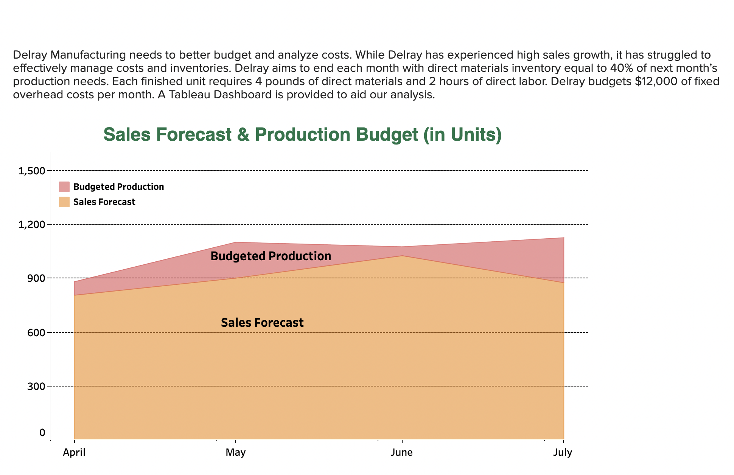Click the 1,500 gridline label on y-axis
The image size is (734, 475).
(32, 171)
